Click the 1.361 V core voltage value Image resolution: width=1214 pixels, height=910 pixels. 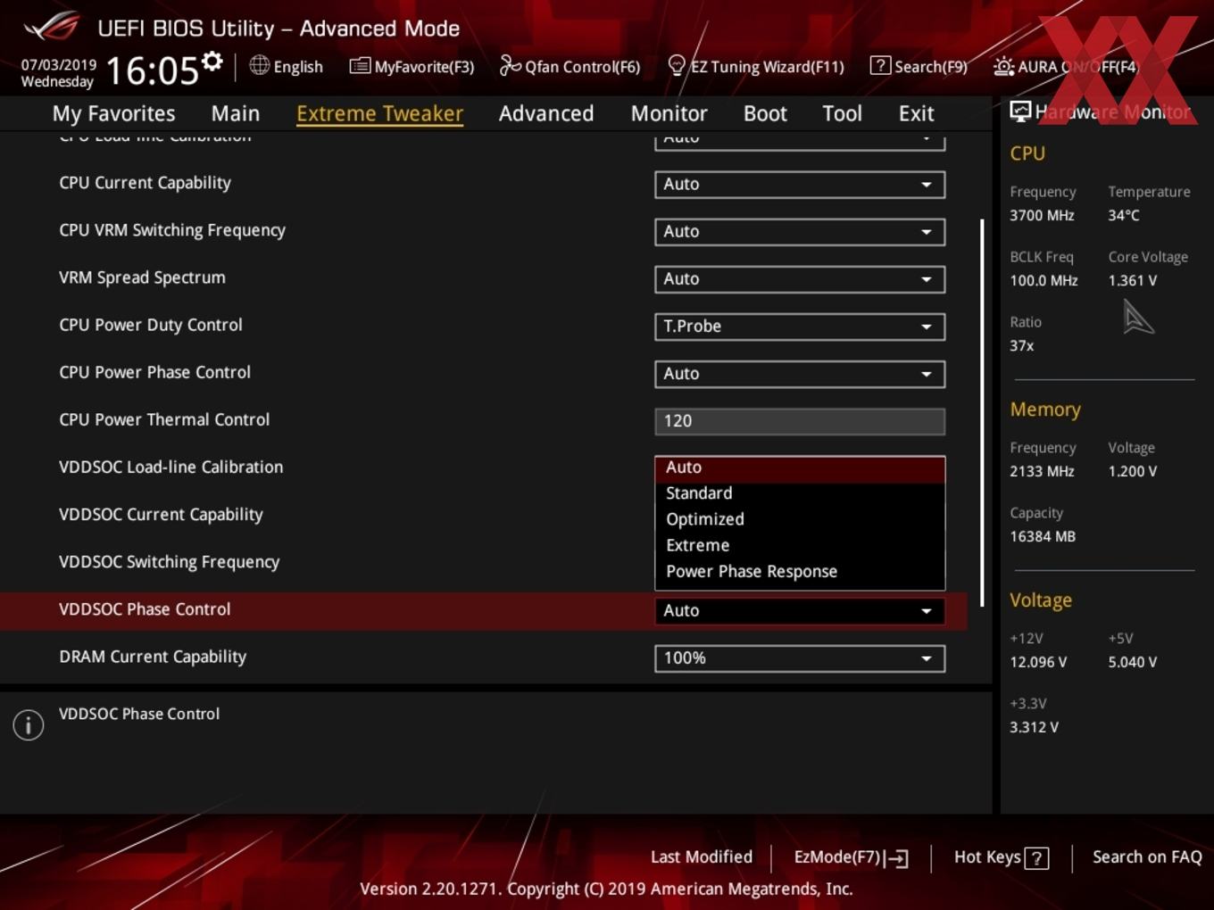[1132, 281]
